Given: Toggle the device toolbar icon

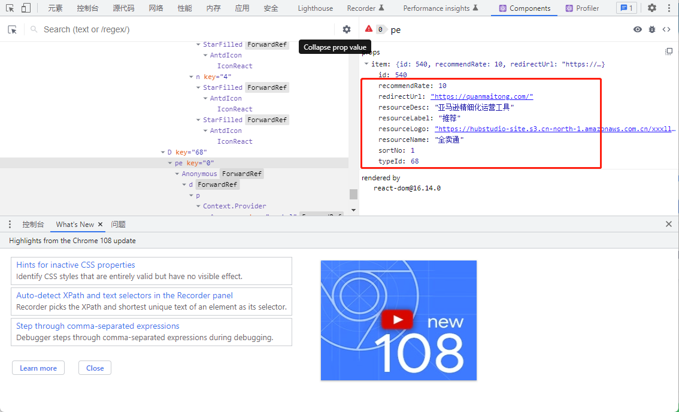Looking at the screenshot, I should pyautogui.click(x=26, y=8).
